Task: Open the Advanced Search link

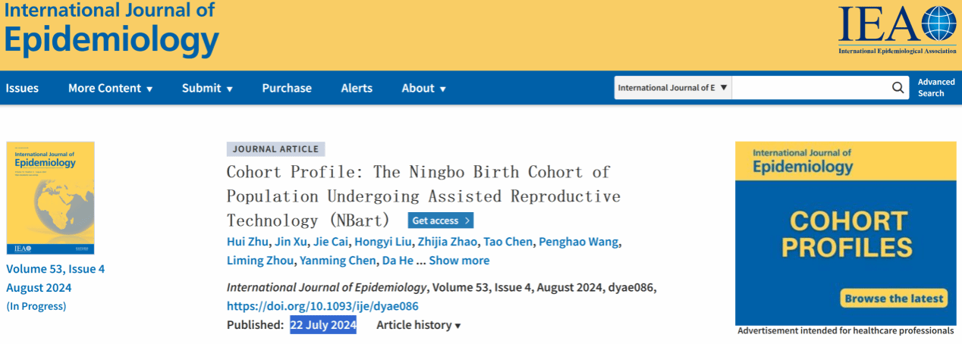Action: 936,88
